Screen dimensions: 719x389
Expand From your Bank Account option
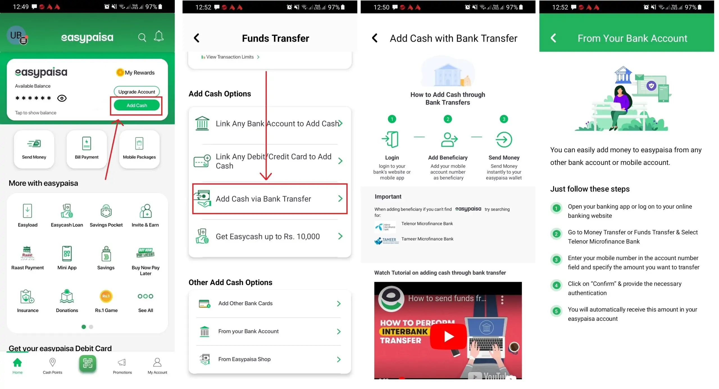click(x=270, y=331)
